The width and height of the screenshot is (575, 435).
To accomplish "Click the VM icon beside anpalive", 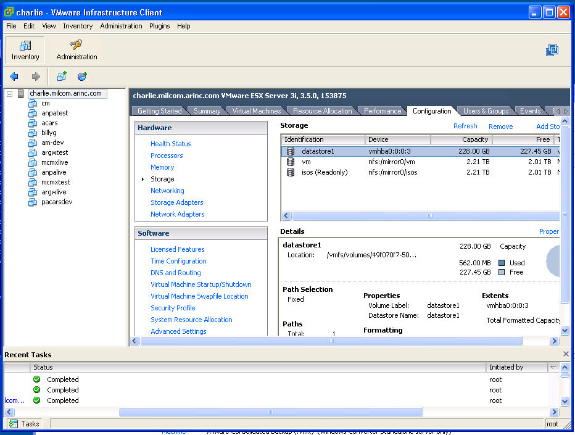I will (33, 172).
